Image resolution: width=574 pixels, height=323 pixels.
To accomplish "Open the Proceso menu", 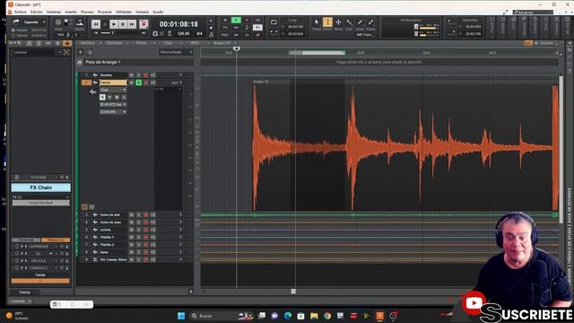I will (x=87, y=12).
